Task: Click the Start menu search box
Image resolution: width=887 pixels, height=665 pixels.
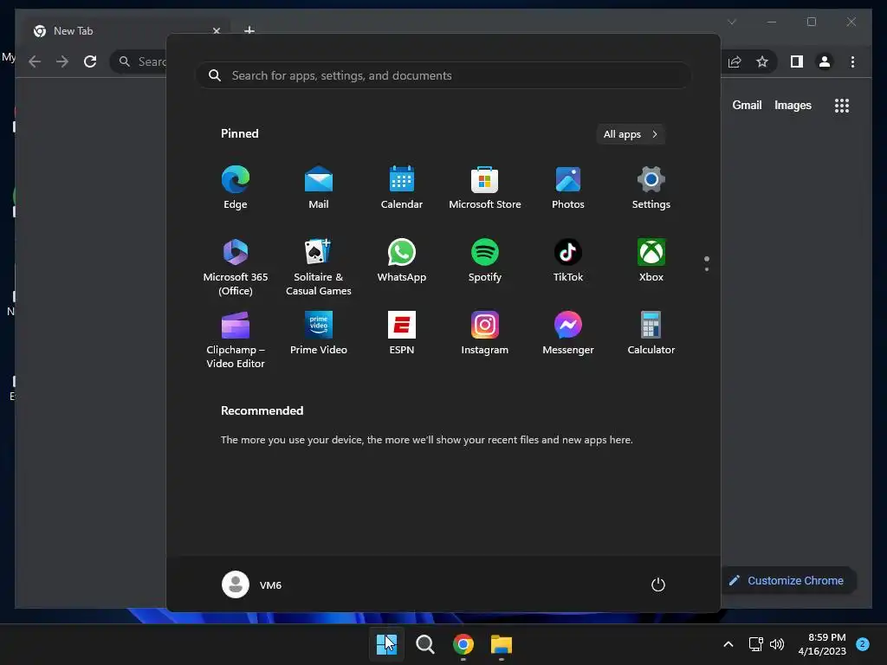Action: pos(444,75)
